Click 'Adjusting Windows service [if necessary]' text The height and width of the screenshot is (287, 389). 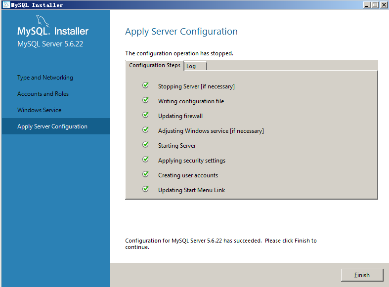211,131
